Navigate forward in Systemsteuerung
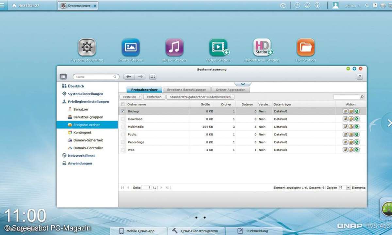Screen dimensions: 392x235 [x=140, y=77]
